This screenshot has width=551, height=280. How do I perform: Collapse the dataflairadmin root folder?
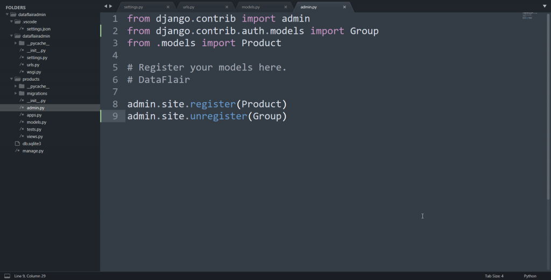(7, 15)
